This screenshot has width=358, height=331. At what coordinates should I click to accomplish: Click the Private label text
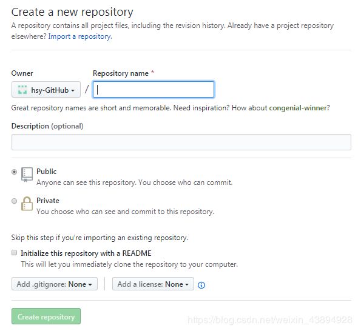coord(48,201)
